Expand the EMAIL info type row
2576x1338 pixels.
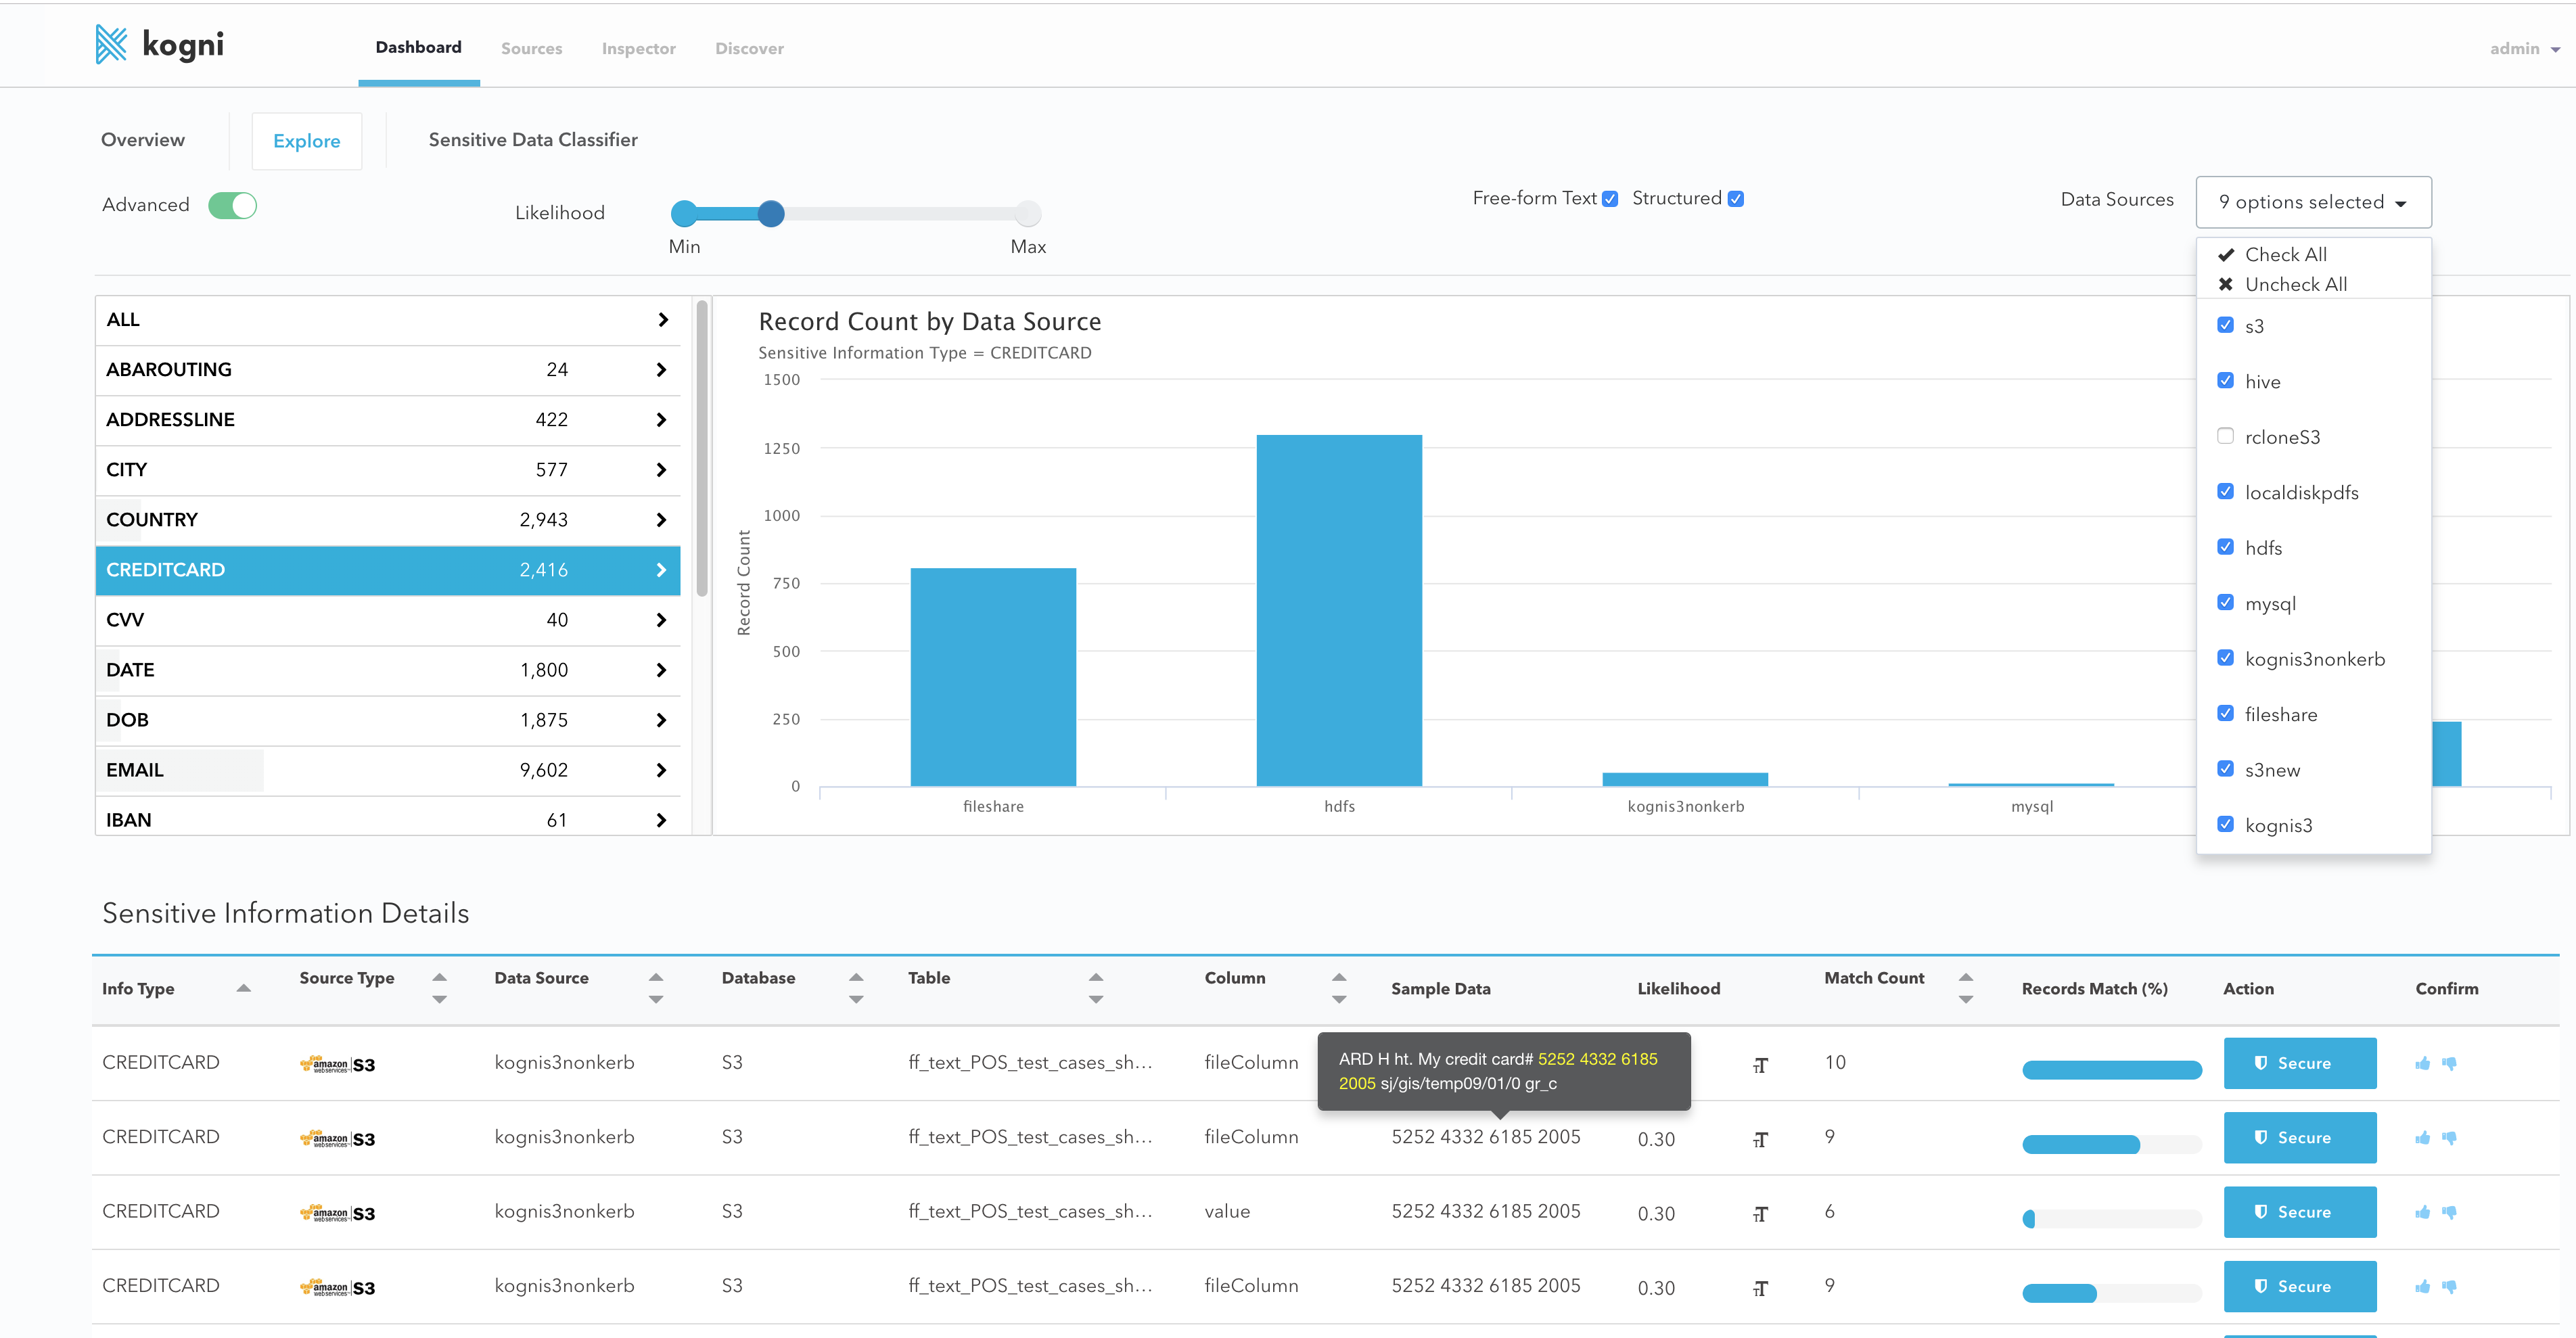pyautogui.click(x=661, y=770)
